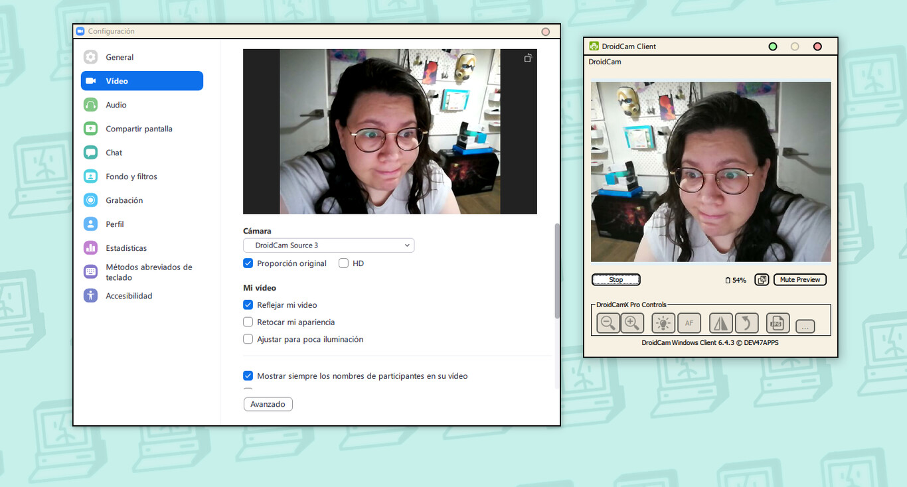Open camera rotation icon in Zoom preview
The height and width of the screenshot is (487, 907).
tap(527, 58)
